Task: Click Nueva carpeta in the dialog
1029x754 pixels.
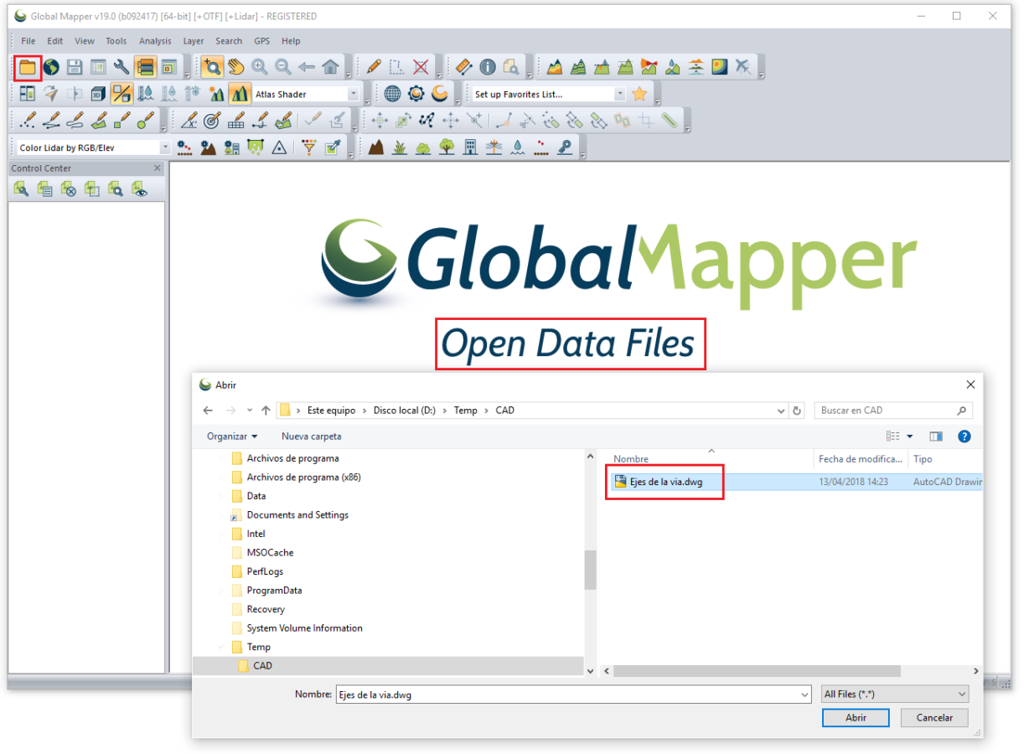Action: click(311, 436)
